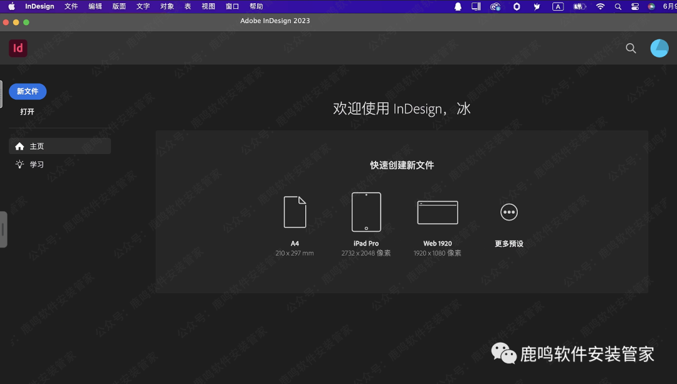Choose the Web 1920 browser preset icon
The height and width of the screenshot is (384, 677).
click(x=438, y=212)
